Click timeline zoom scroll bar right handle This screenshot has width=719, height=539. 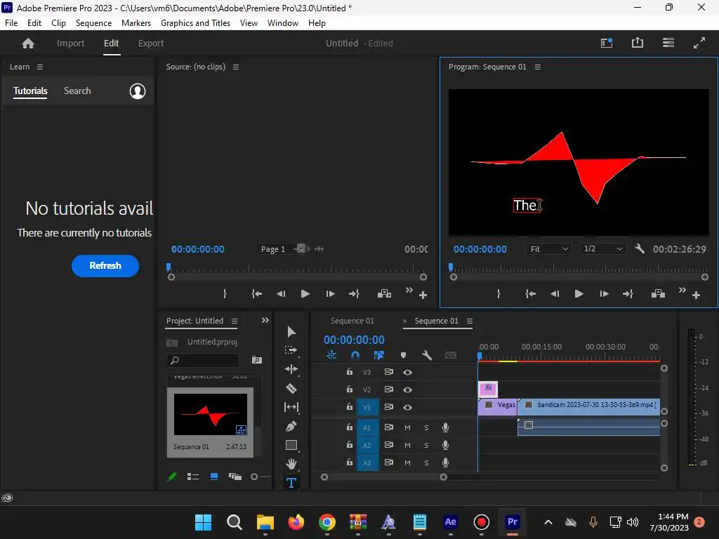coord(444,477)
